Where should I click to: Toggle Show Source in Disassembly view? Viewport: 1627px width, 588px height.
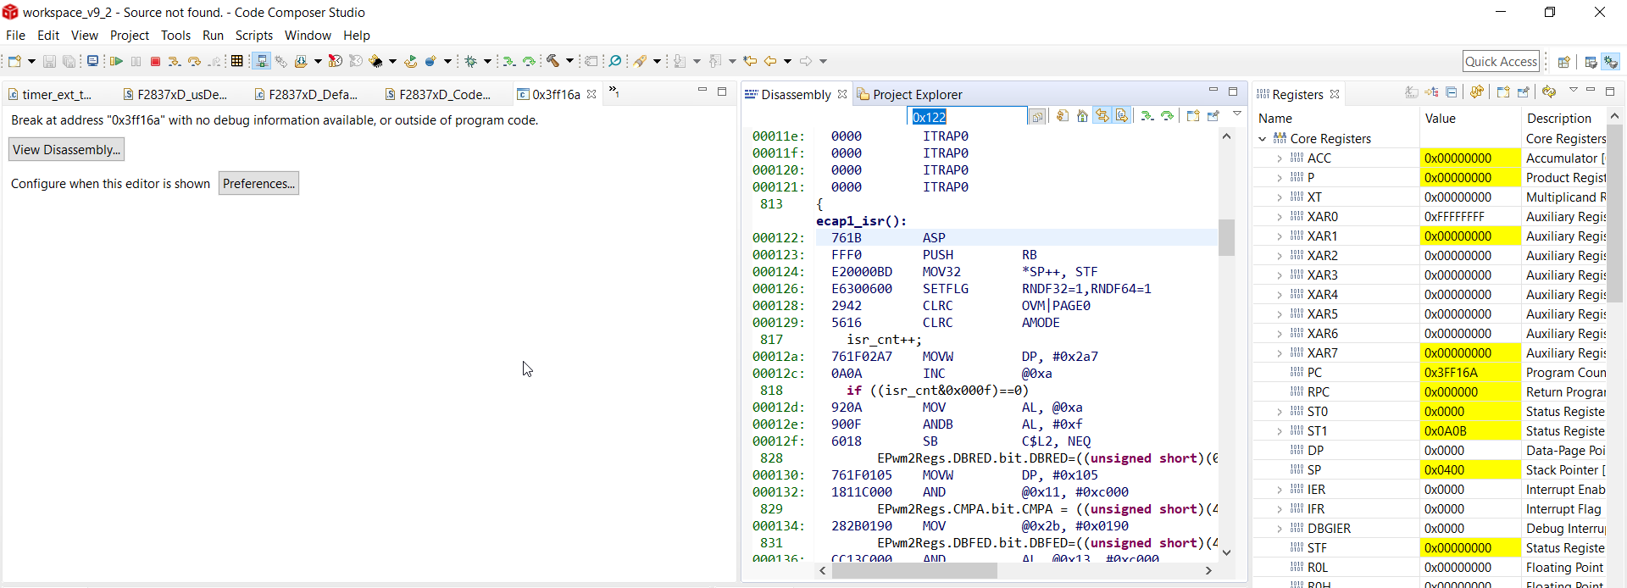(1122, 116)
